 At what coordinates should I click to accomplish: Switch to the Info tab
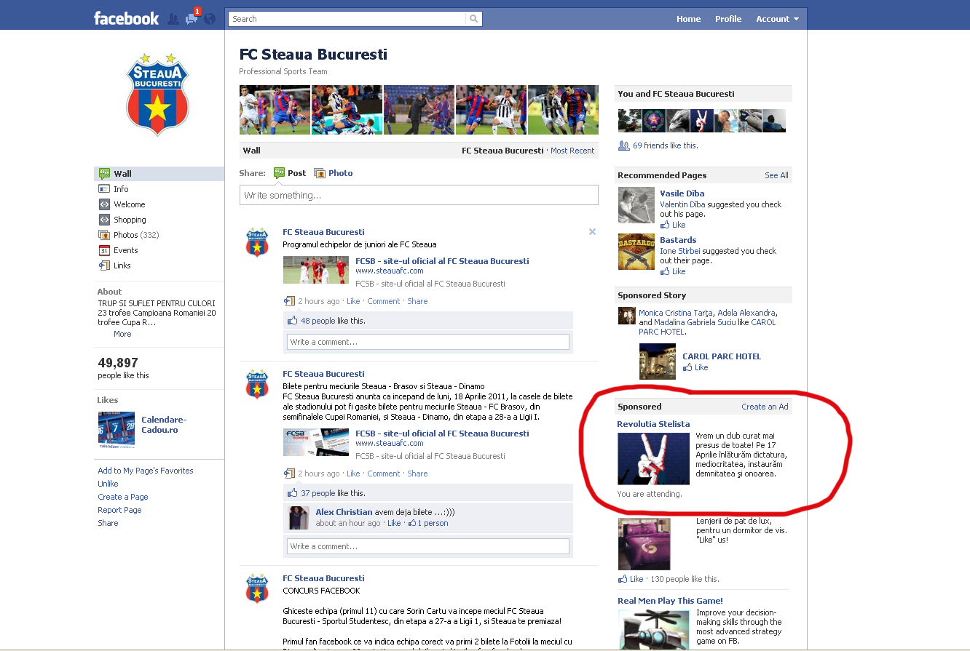coord(121,189)
